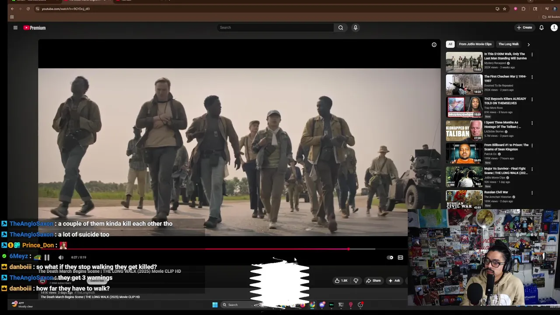Screen dimensions: 560x315
Task: Open the YouTube hamburger guide menu
Action: click(x=15, y=28)
